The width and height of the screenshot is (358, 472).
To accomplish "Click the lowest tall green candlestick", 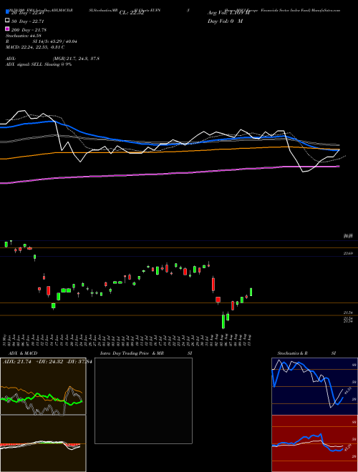I will point(223,322).
